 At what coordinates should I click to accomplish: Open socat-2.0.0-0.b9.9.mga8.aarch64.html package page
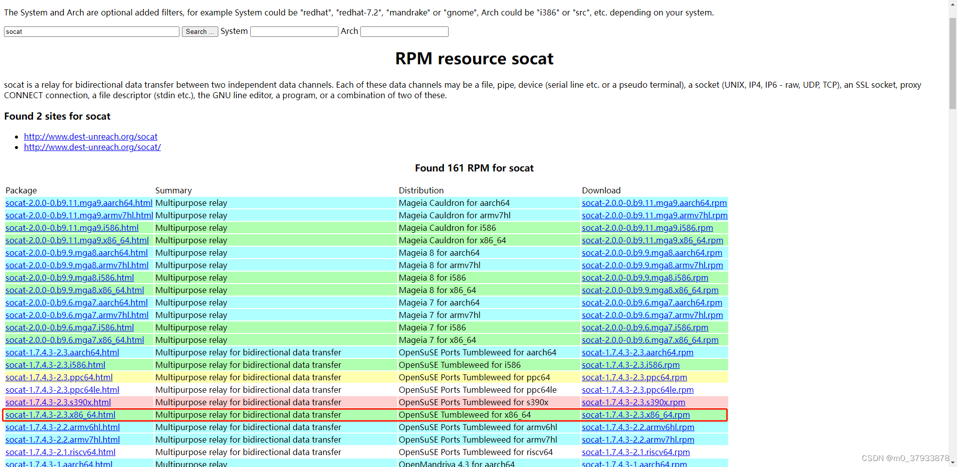click(76, 253)
